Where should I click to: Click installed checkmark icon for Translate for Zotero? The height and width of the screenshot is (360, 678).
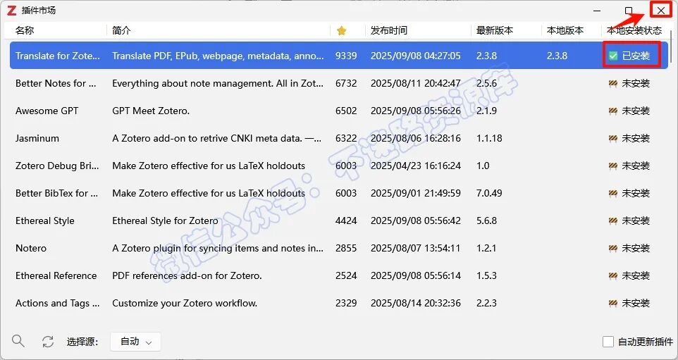[x=612, y=56]
